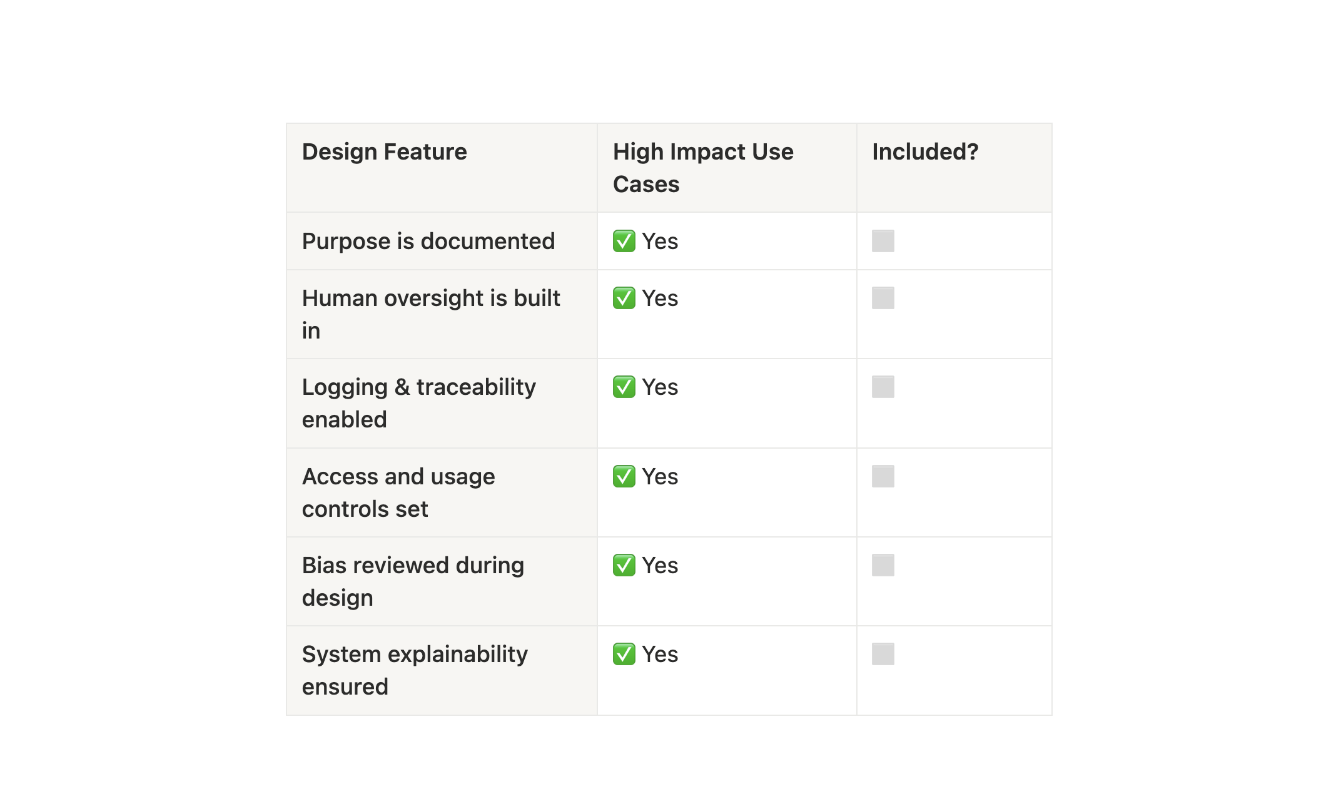Toggle Included checkbox for Access and usage controls
The width and height of the screenshot is (1326, 811).
pyautogui.click(x=883, y=476)
